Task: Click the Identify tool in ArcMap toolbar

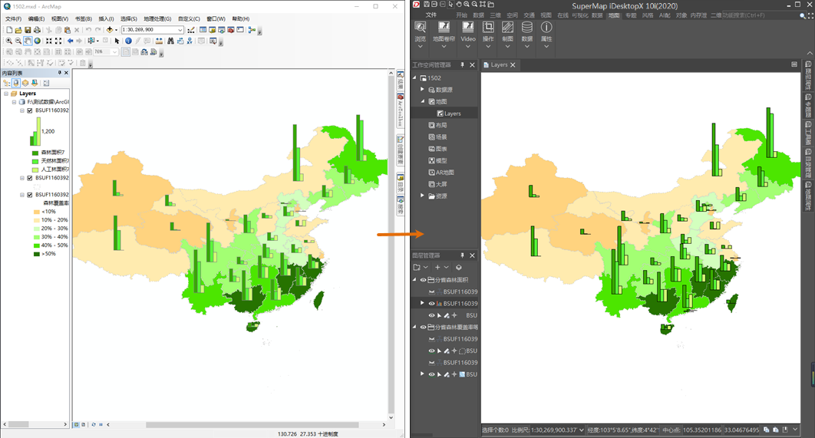Action: (x=128, y=41)
